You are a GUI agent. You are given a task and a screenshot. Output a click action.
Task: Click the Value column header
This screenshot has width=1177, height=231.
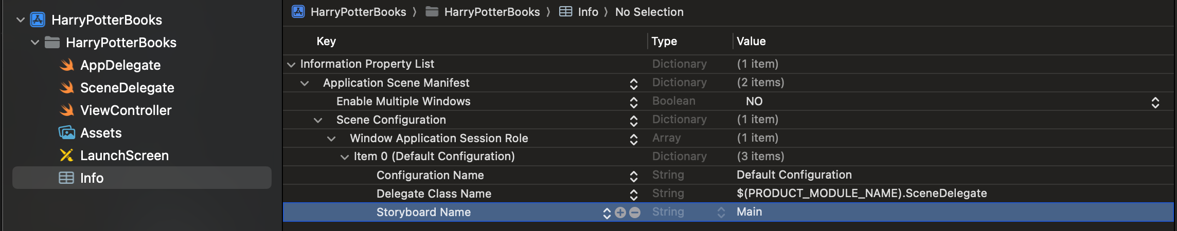click(x=751, y=41)
